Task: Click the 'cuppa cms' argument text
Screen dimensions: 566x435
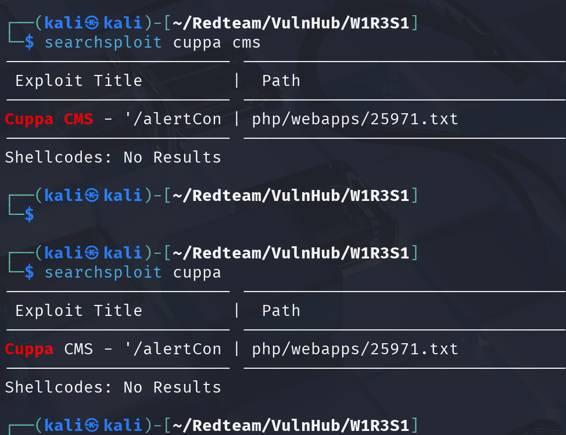Action: [x=217, y=43]
